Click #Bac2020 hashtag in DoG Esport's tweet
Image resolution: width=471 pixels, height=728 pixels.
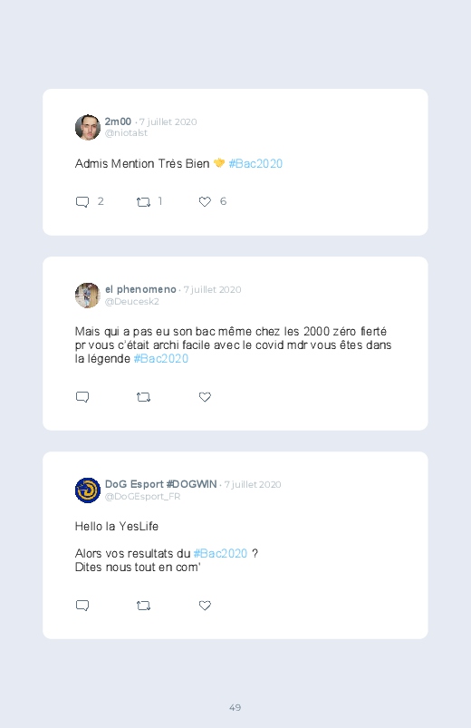pos(220,553)
